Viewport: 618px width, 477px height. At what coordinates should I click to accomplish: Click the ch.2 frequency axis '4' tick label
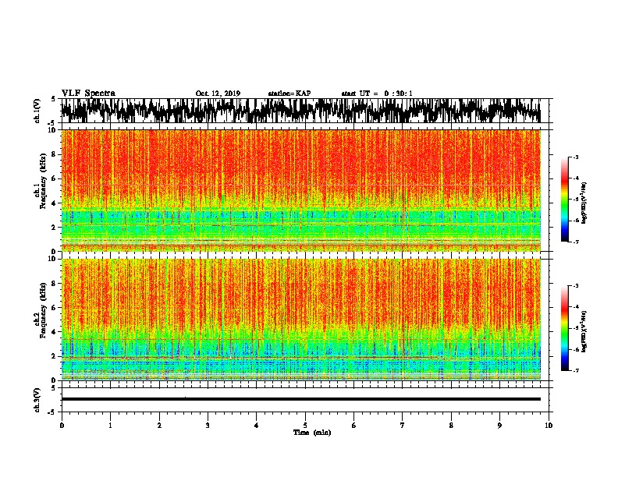[x=55, y=332]
